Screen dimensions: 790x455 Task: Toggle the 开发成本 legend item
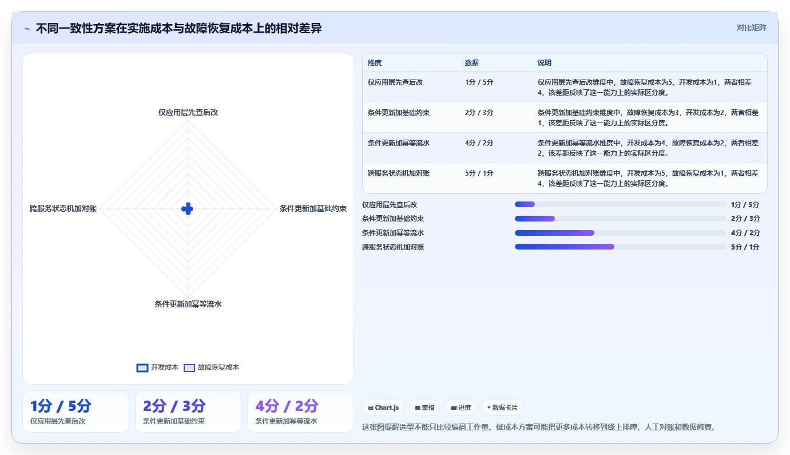click(x=157, y=367)
